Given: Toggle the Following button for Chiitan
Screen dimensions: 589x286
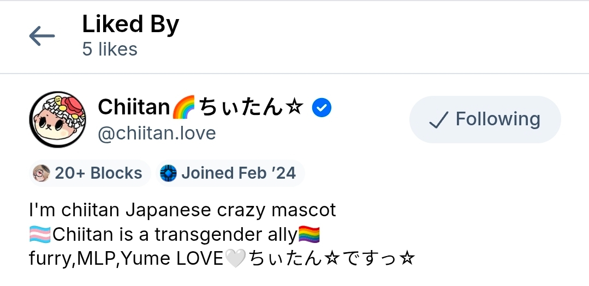Looking at the screenshot, I should click(x=485, y=119).
